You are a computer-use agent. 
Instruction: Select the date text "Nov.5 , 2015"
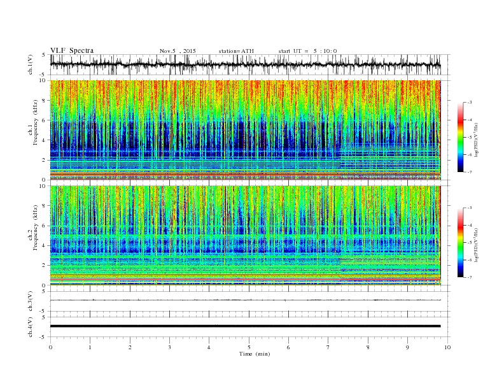coord(178,51)
